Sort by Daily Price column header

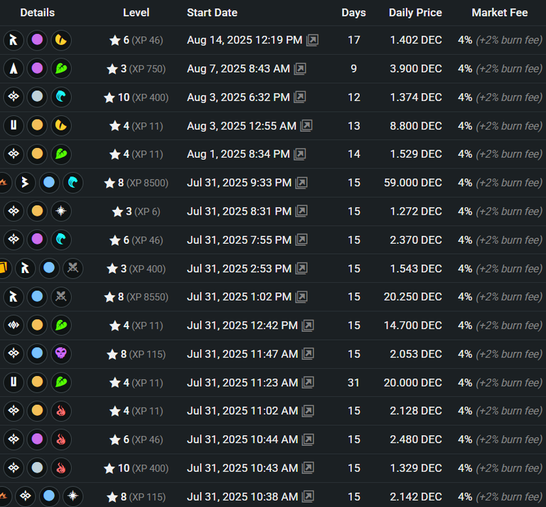(415, 13)
